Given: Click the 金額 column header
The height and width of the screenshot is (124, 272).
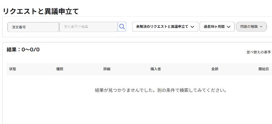Looking at the screenshot, I should coord(215,69).
